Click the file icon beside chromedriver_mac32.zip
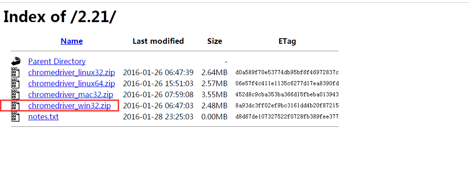The width and height of the screenshot is (469, 194). [16, 94]
